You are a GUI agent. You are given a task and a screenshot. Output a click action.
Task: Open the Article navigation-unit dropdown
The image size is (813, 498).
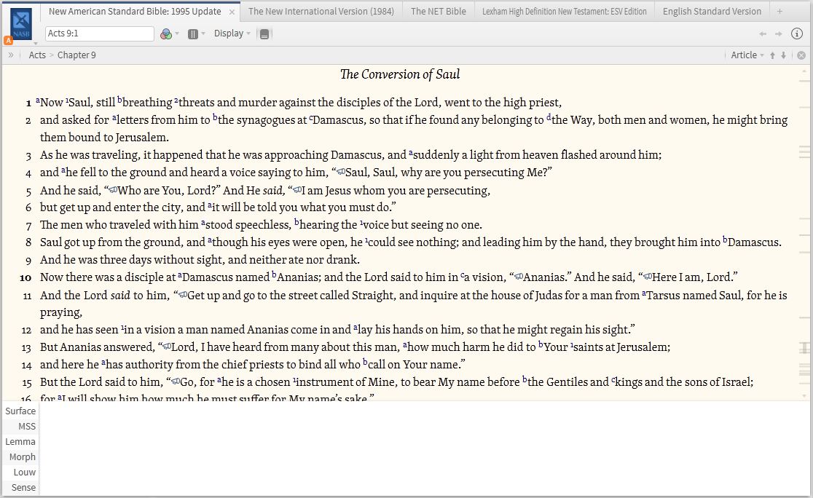click(747, 55)
